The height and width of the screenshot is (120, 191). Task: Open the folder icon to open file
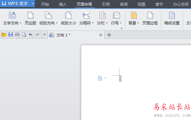pos(4,35)
